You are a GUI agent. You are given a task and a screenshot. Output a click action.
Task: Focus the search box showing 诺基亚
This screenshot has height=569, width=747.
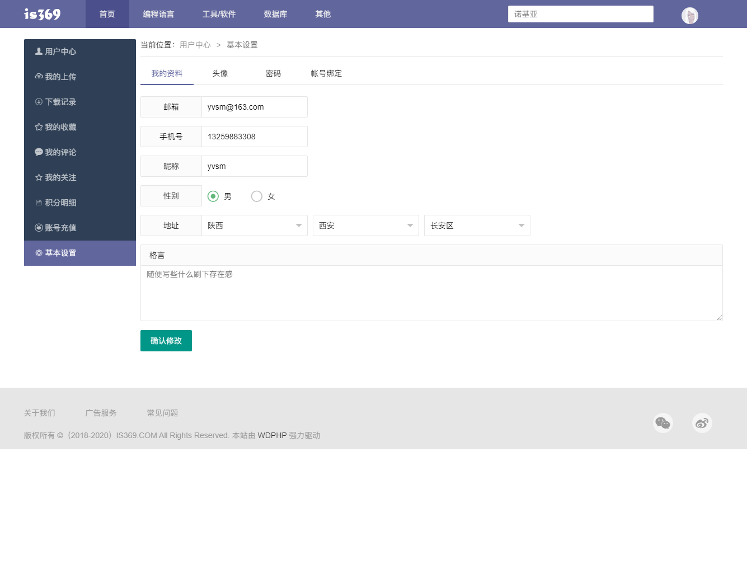[x=581, y=14]
